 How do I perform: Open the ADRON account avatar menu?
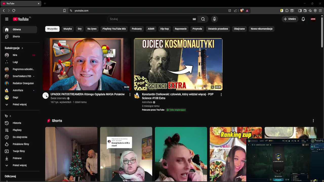313,19
